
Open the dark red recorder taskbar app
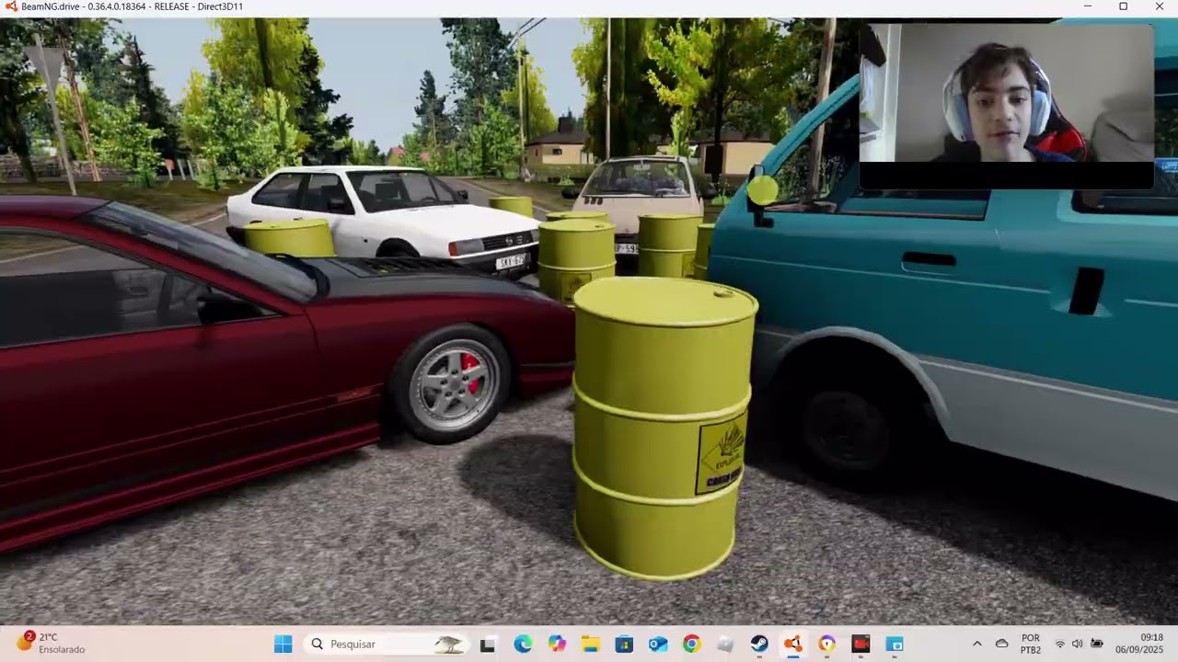point(860,644)
